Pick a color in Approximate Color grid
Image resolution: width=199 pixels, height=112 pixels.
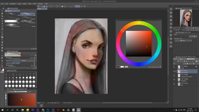click(21, 100)
